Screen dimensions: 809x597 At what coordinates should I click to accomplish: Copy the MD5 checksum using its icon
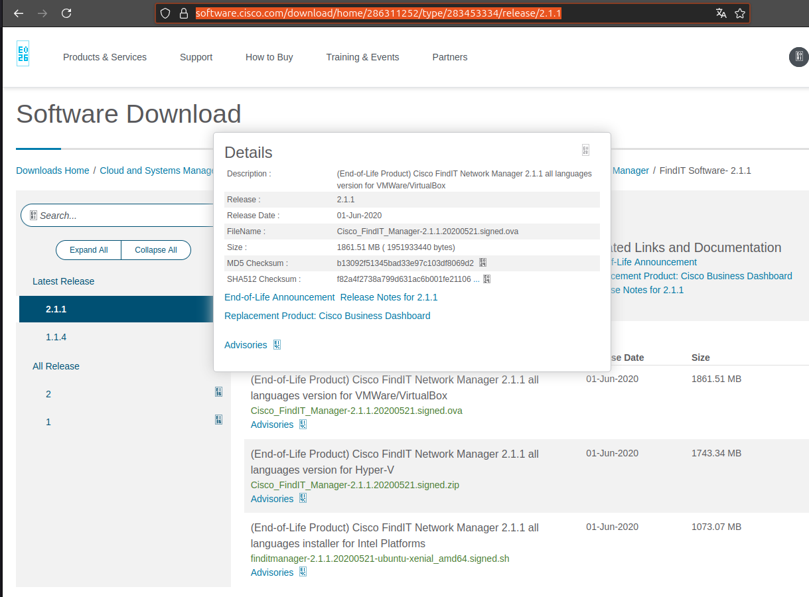(483, 263)
